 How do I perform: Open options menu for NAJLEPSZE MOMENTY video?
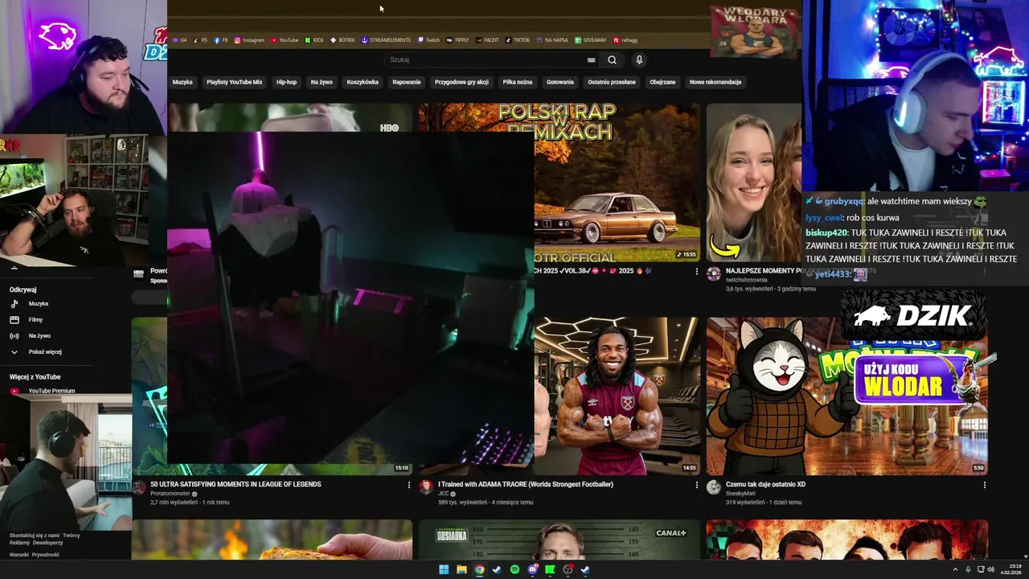click(984, 272)
